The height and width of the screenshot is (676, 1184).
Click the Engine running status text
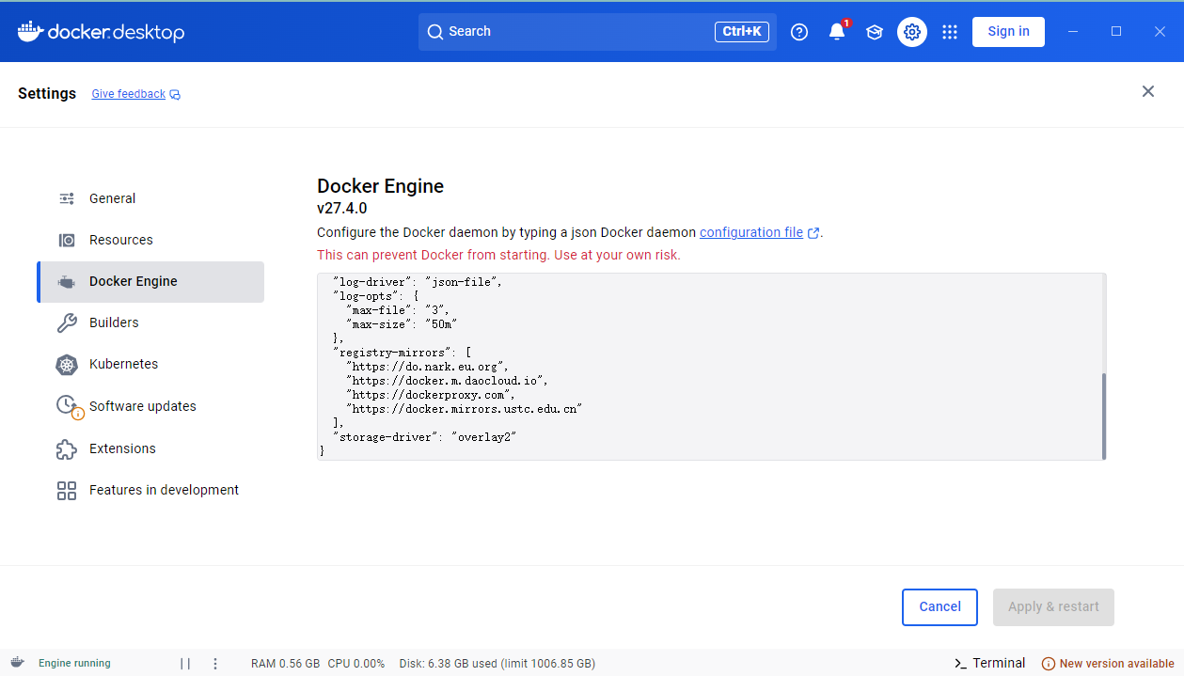coord(74,664)
